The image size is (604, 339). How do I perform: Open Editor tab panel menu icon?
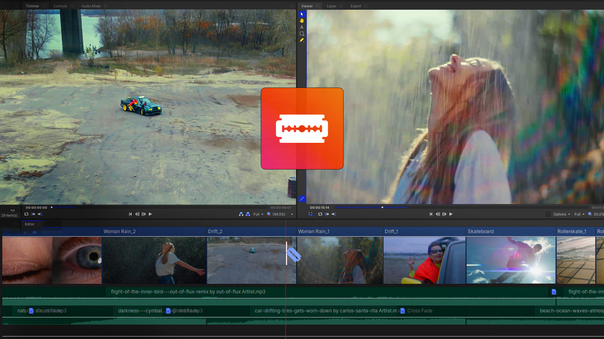[39, 224]
